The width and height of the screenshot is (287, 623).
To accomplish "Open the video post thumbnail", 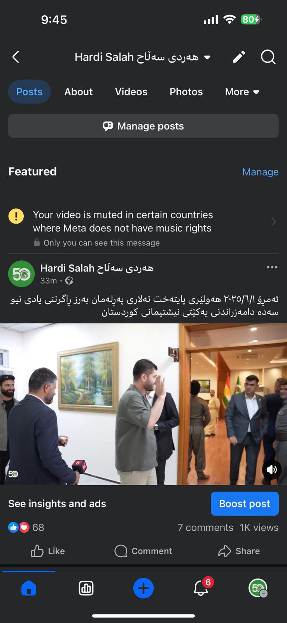I will coord(143,404).
